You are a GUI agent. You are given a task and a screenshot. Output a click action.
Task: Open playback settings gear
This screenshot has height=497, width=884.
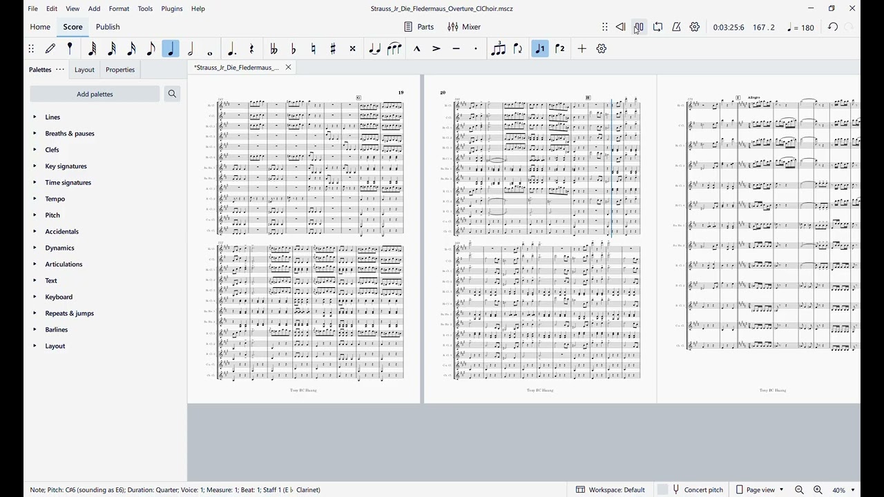(x=695, y=28)
